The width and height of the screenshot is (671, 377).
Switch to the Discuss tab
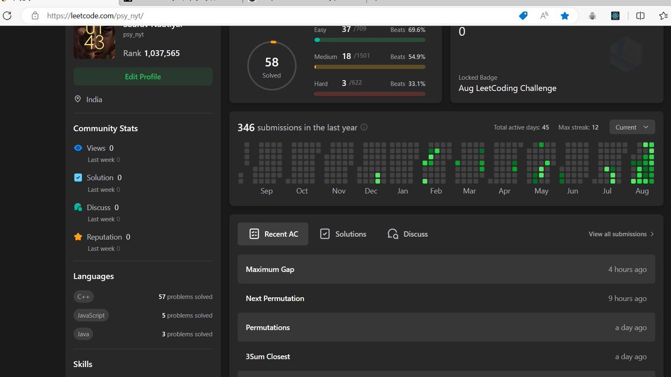pos(408,234)
